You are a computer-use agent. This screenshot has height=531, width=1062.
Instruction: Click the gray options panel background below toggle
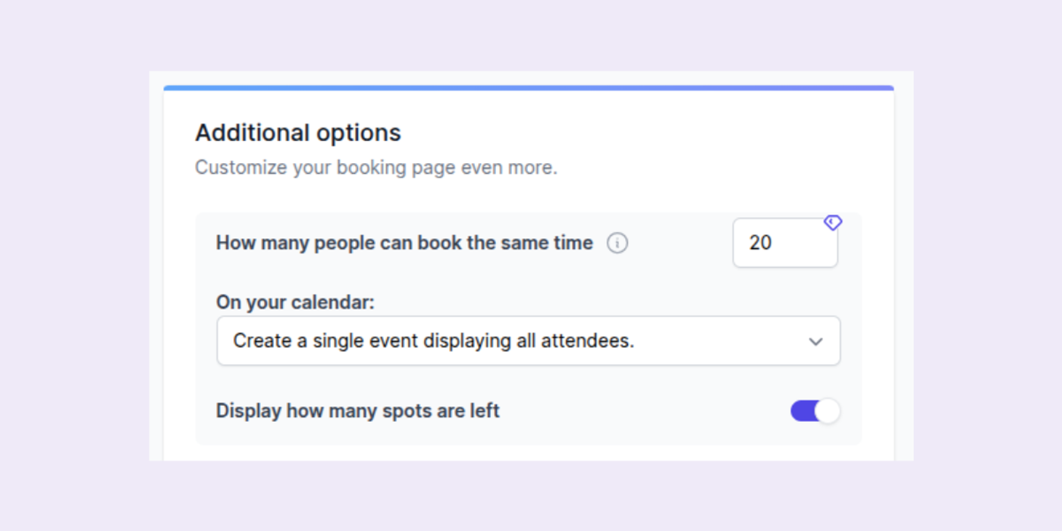[x=528, y=436]
